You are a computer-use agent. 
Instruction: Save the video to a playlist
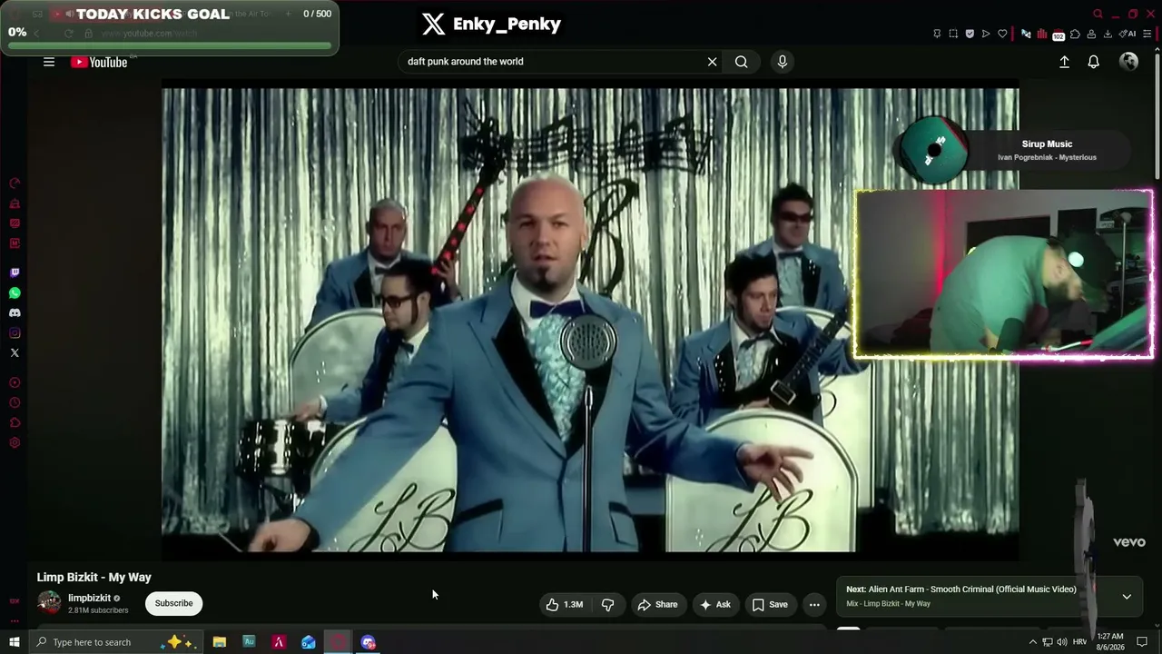point(769,604)
